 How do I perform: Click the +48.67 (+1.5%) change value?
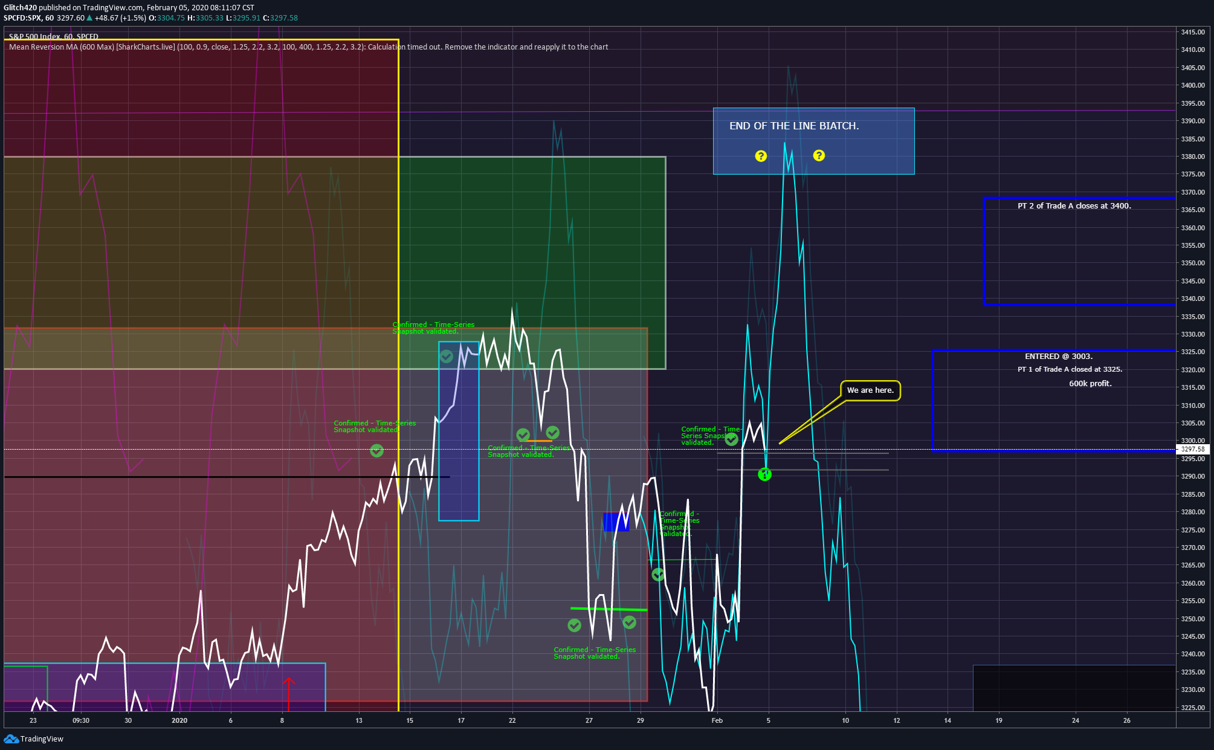tap(120, 18)
